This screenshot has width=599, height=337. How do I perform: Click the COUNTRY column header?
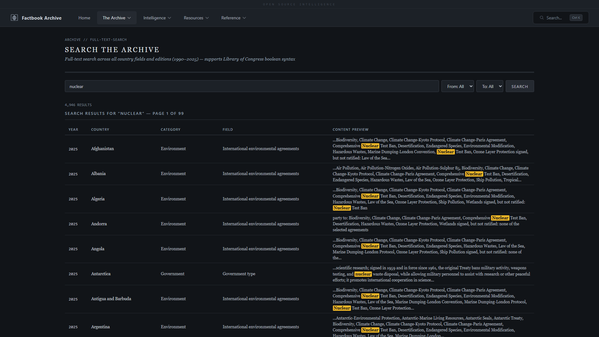point(100,129)
